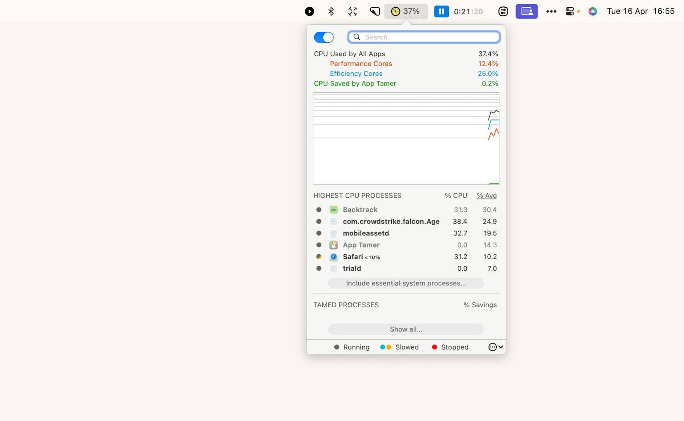Select com.crowdstrike.falcon.Age process

(406, 222)
